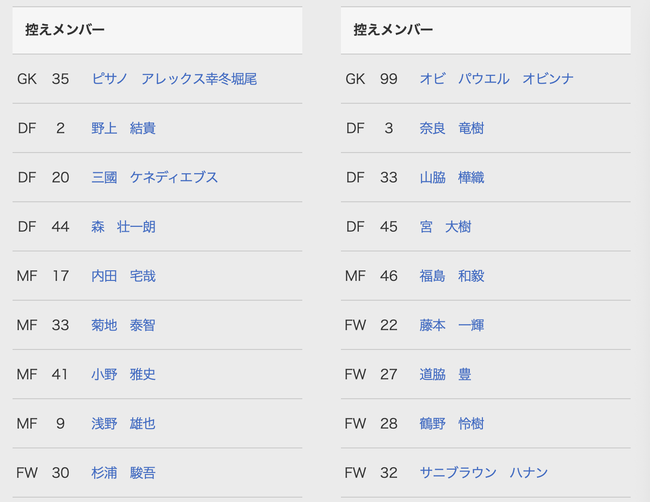The image size is (650, 502).
Task: Click right 控えメンバー section header
Action: [394, 30]
